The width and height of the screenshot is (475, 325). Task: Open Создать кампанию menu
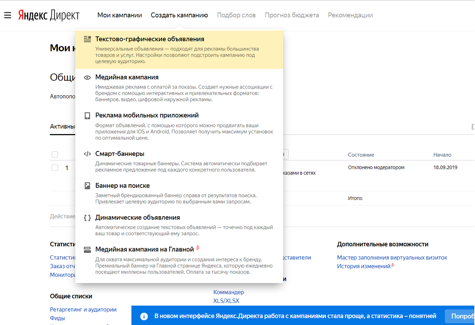click(179, 15)
